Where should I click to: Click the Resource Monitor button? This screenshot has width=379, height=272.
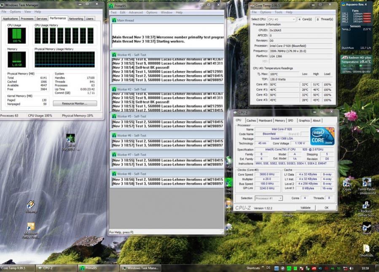[75, 103]
